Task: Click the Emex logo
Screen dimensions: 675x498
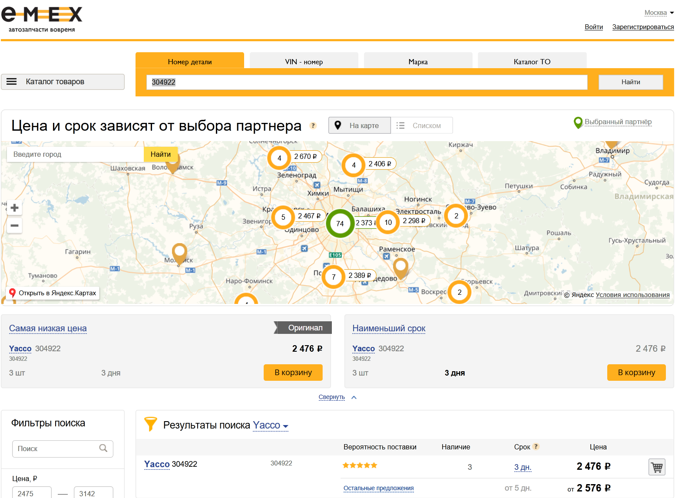Action: [x=42, y=19]
